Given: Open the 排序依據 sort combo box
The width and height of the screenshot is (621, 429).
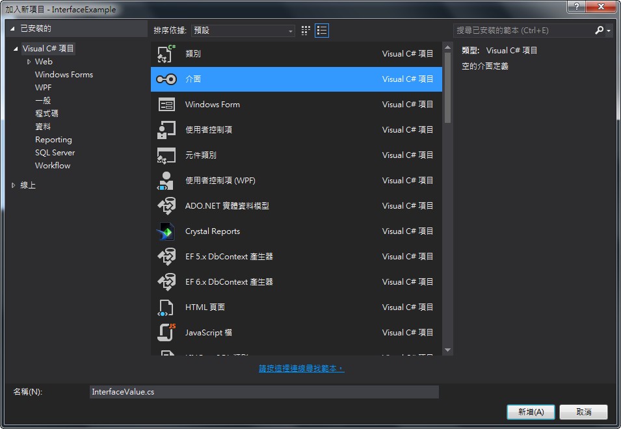Looking at the screenshot, I should (243, 31).
